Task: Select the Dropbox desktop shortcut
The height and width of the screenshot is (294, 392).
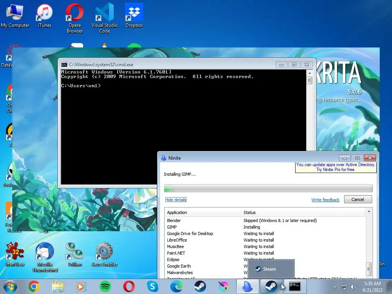Action: pyautogui.click(x=134, y=16)
